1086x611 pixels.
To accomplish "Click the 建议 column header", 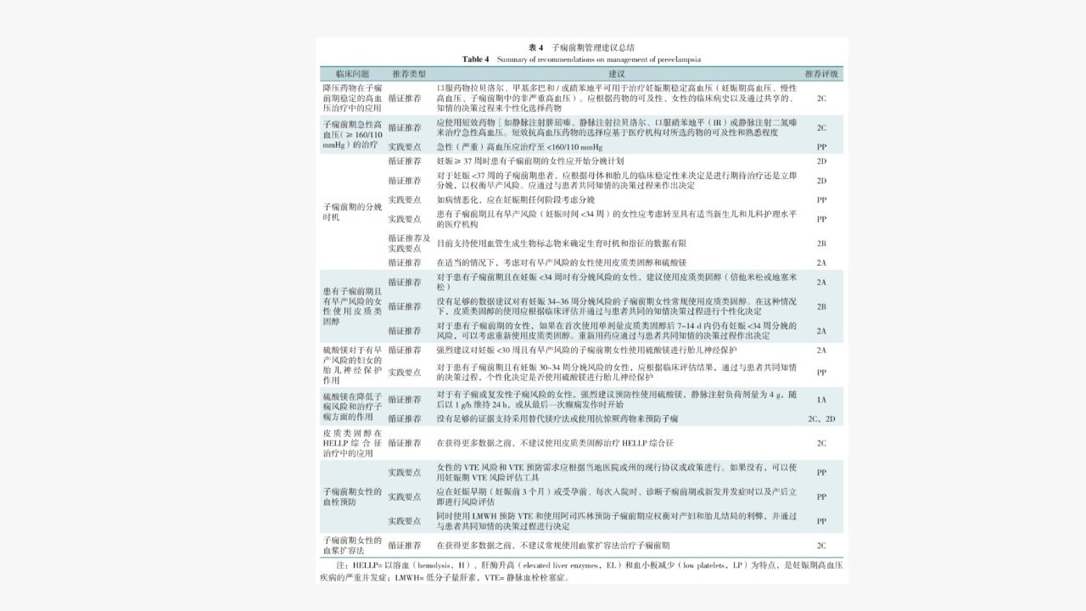I will 617,75.
